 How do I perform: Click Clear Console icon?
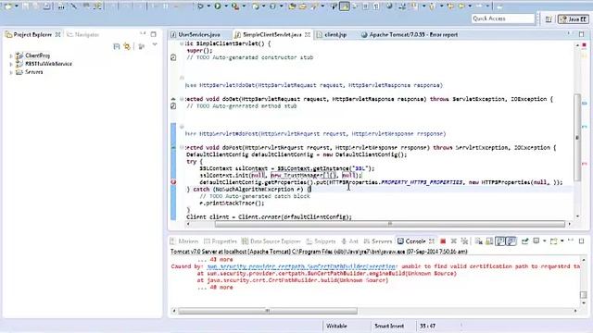[478, 241]
